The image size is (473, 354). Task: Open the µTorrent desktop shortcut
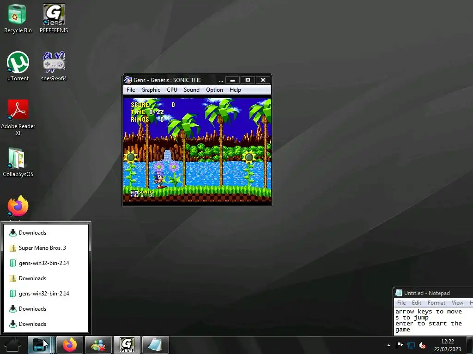[x=18, y=66]
